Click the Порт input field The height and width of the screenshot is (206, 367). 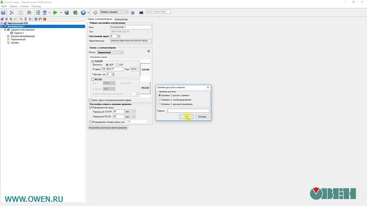click(x=134, y=69)
